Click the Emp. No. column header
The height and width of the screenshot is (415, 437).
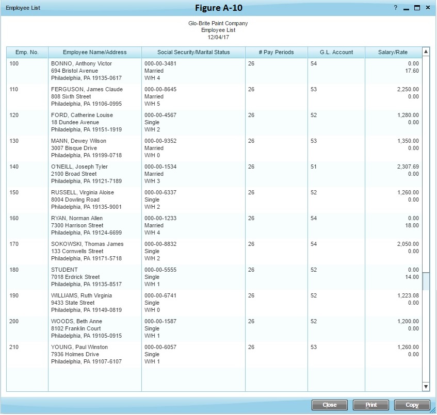coord(27,52)
